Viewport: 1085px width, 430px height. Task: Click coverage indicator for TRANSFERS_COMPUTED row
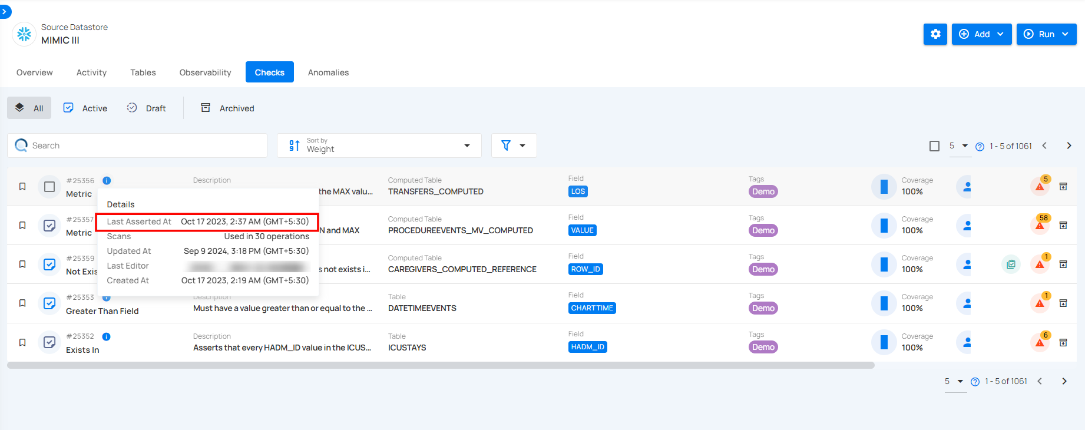884,187
